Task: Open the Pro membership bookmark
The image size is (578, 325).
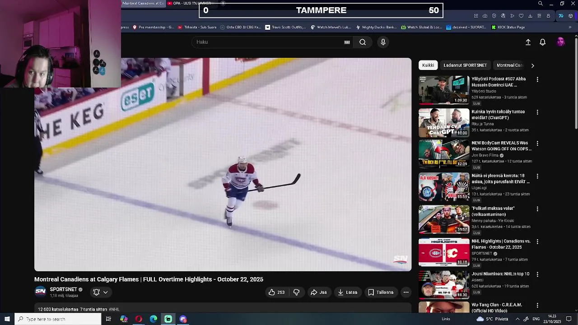Action: [153, 27]
